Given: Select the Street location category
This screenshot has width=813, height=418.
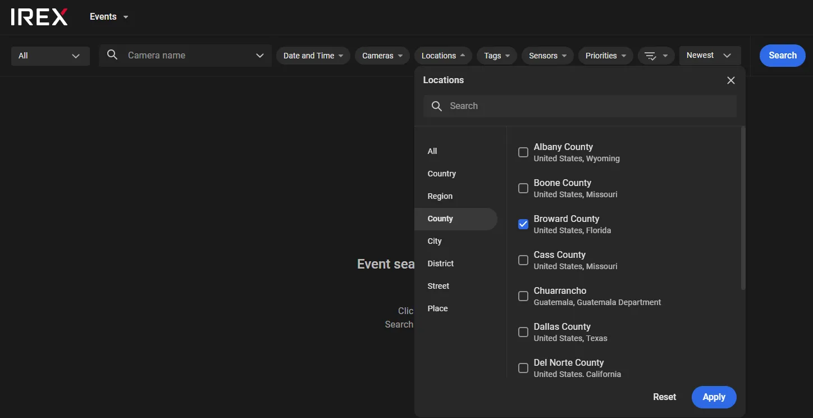Looking at the screenshot, I should point(456,286).
